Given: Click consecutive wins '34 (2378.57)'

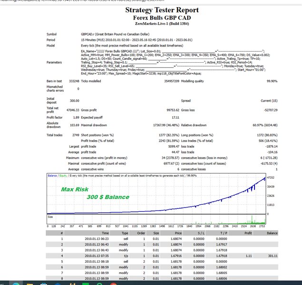Looking at the screenshot, I should pyautogui.click(x=170, y=158).
